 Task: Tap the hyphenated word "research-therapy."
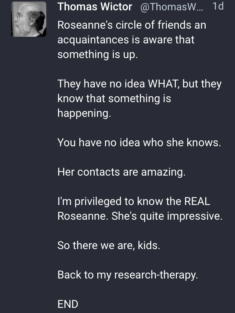coord(156,275)
